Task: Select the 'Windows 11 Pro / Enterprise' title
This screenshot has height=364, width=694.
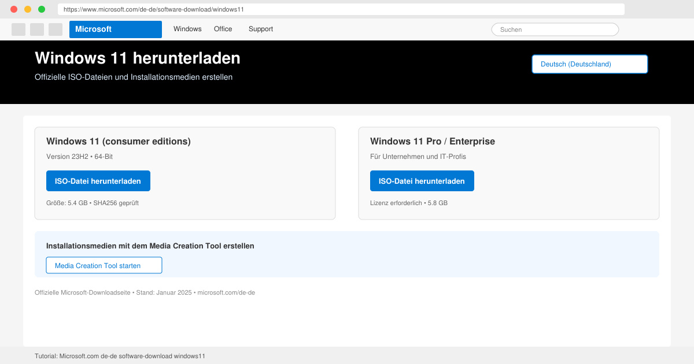Action: [x=433, y=141]
